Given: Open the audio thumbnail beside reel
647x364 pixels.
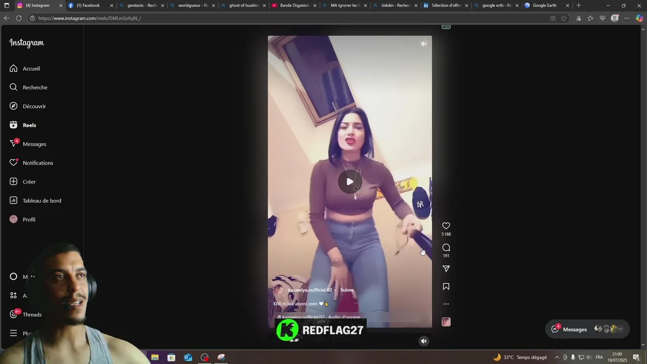Looking at the screenshot, I should (446, 322).
